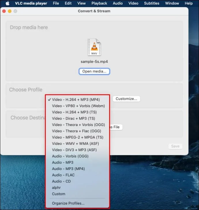Minimize the Convert & Stream window
Viewport: 199px width, 210px height.
[x=10, y=11]
